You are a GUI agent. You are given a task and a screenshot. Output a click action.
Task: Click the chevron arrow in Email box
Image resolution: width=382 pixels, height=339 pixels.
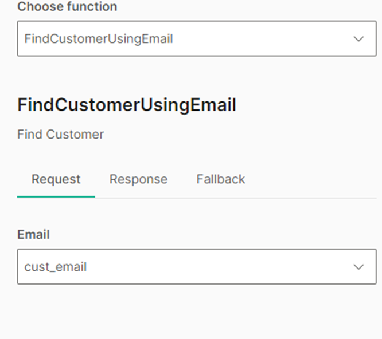[358, 267]
